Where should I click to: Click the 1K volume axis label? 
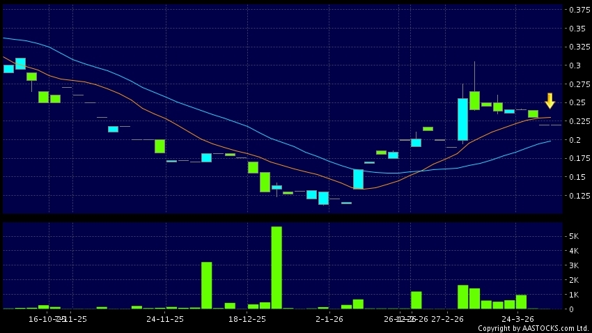575,295
